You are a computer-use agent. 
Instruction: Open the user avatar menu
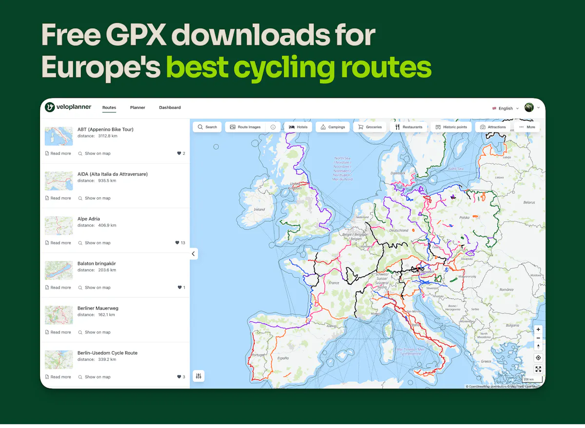[532, 108]
